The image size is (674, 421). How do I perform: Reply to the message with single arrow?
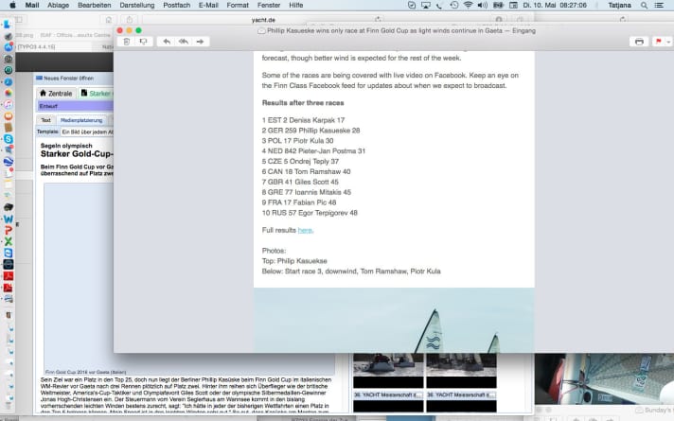click(x=167, y=42)
